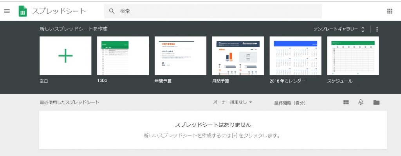Click the 最終閲覧（自分）column label

[290, 103]
